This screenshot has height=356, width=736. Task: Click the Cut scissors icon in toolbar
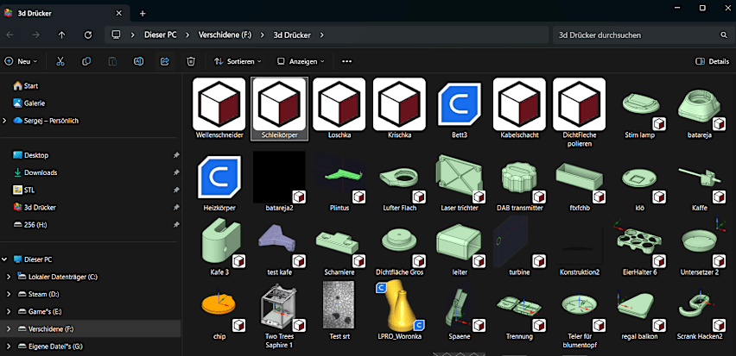tap(60, 61)
